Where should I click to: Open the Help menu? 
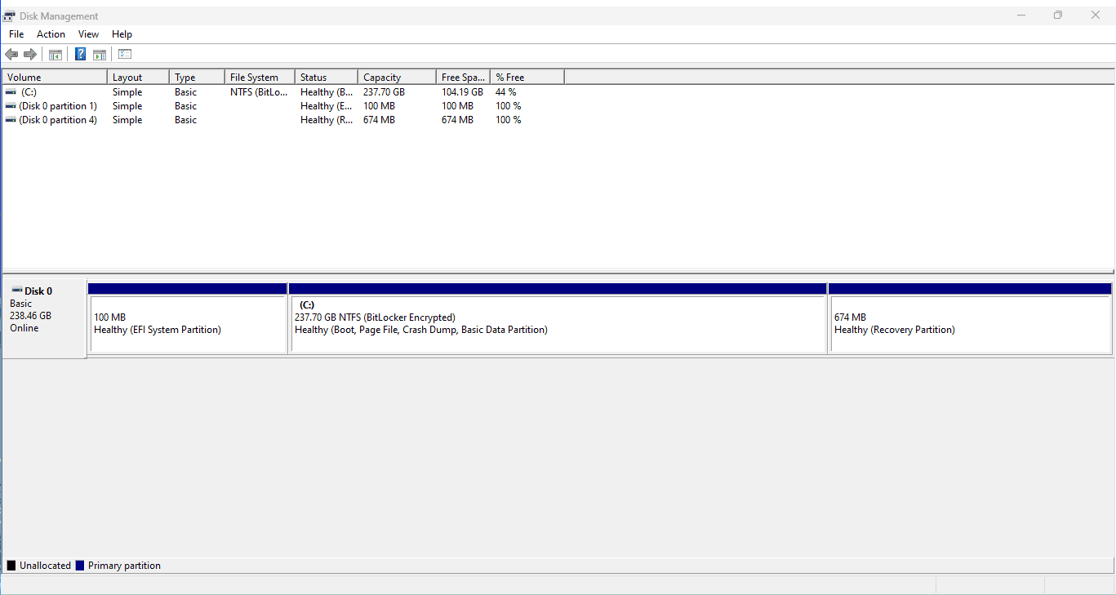(122, 34)
